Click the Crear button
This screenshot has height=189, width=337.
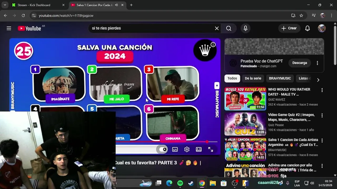click(x=289, y=28)
